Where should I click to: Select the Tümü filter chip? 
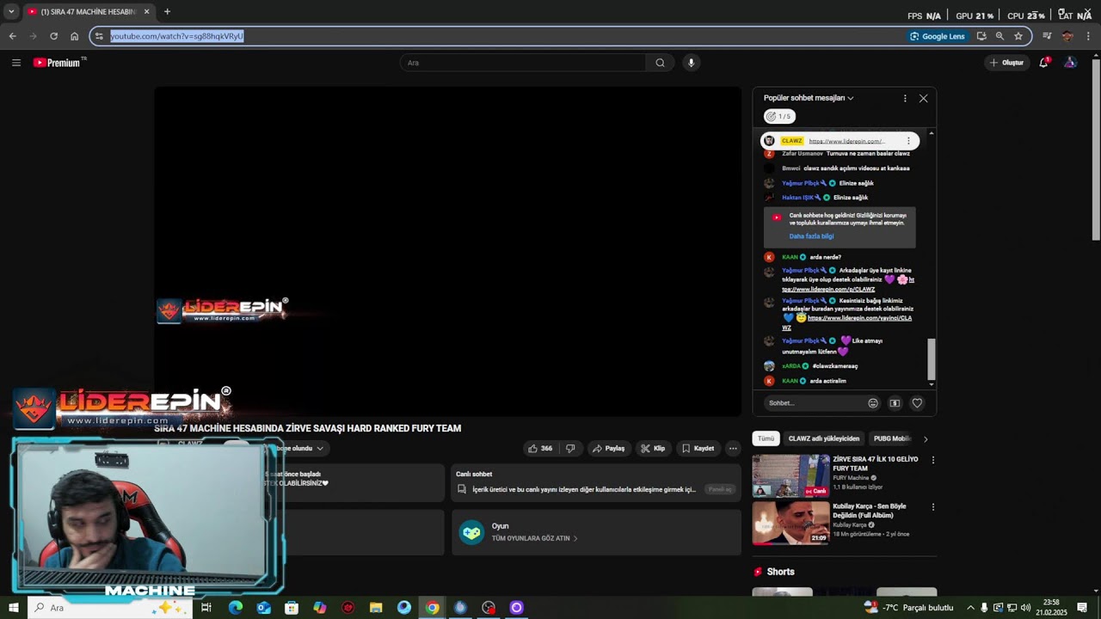[x=766, y=438]
